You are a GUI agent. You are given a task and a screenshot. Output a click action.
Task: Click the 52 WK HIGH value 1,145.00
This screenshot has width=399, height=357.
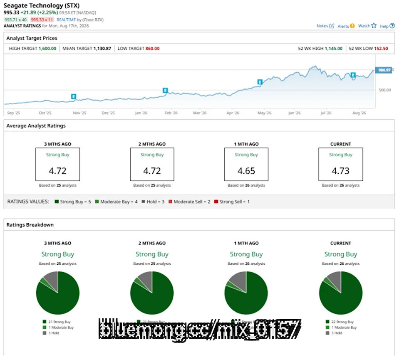pos(334,48)
